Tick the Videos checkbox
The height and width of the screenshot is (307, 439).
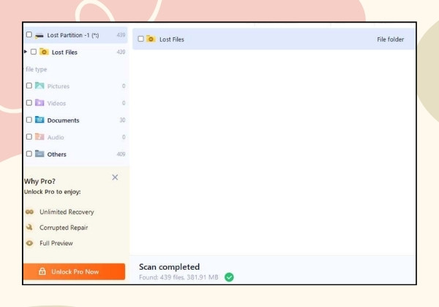click(x=29, y=102)
